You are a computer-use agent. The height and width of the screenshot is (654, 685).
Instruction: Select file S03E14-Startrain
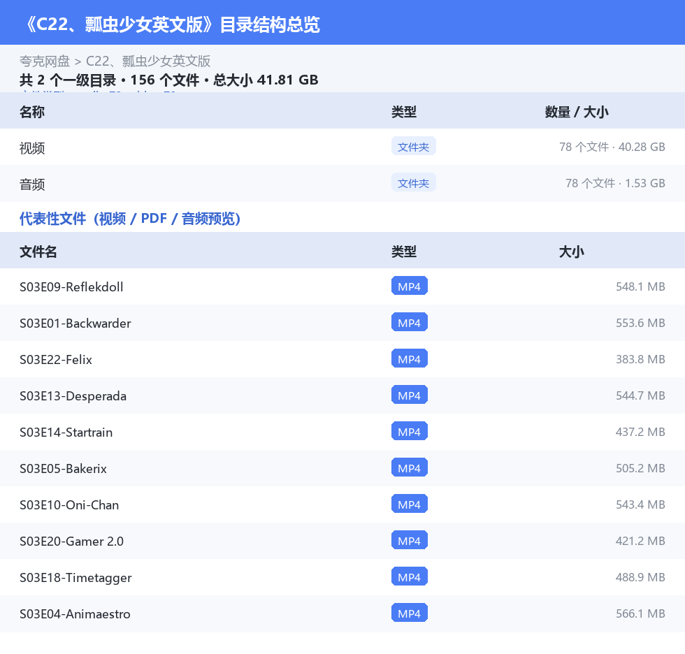click(x=66, y=433)
